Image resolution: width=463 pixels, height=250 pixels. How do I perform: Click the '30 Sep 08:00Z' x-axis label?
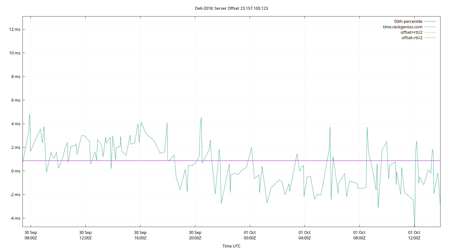[x=31, y=235]
